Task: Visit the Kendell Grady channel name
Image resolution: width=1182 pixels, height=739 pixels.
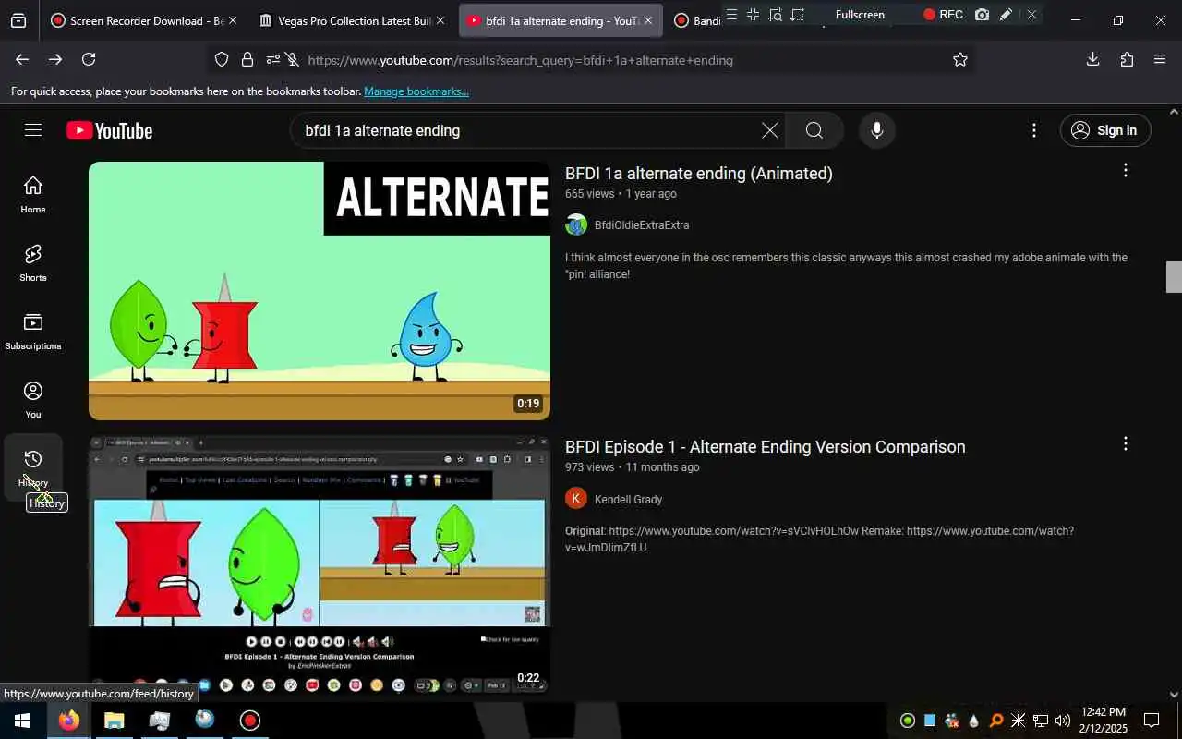Action: click(628, 500)
